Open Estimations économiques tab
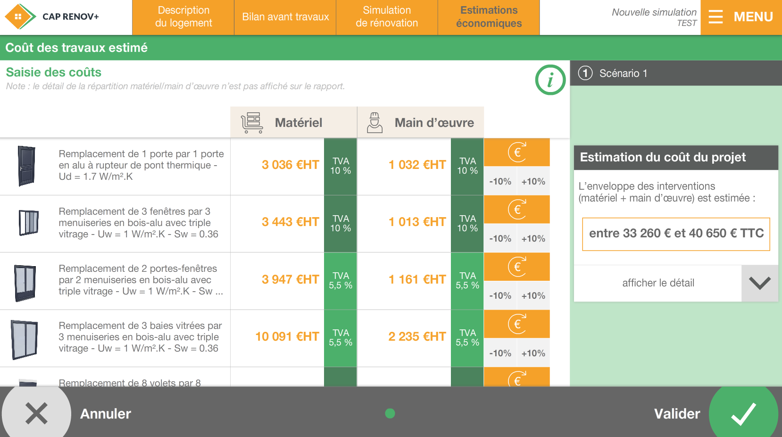782x437 pixels. (x=489, y=17)
